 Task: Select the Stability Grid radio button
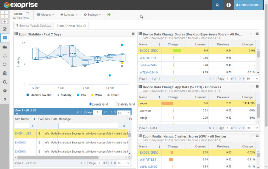(116, 104)
